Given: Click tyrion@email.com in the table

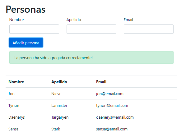Looking at the screenshot, I should [x=112, y=106].
